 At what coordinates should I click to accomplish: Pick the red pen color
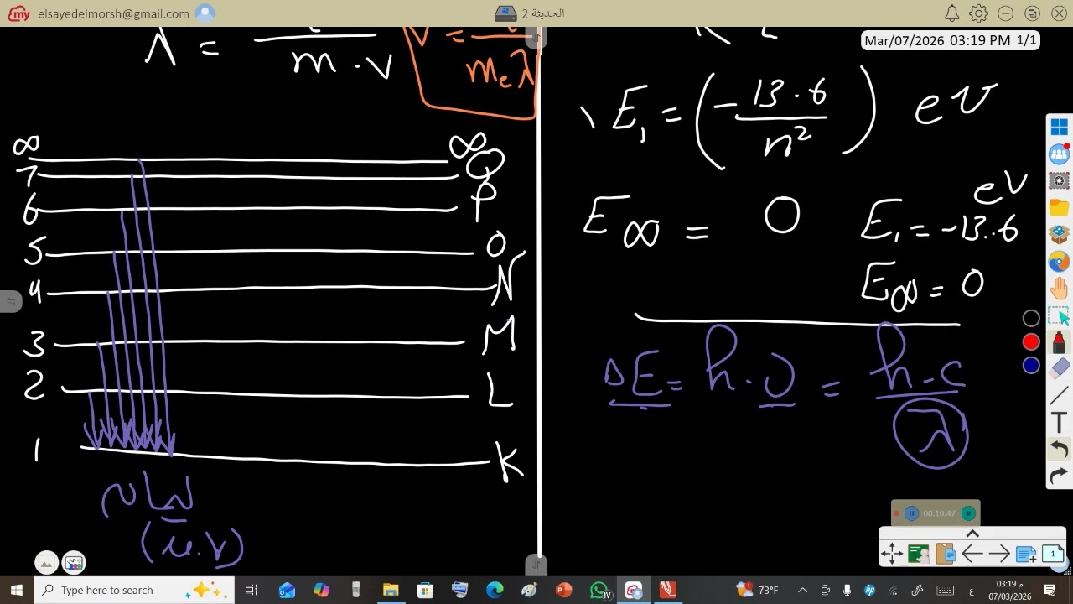pyautogui.click(x=1031, y=342)
